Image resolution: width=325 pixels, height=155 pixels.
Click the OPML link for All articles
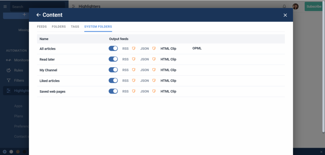point(197,48)
